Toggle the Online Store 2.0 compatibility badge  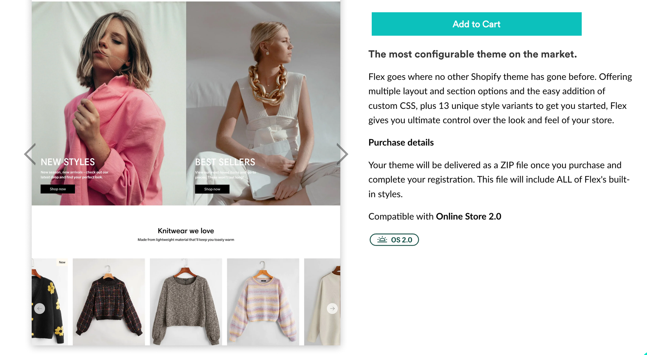click(x=394, y=240)
